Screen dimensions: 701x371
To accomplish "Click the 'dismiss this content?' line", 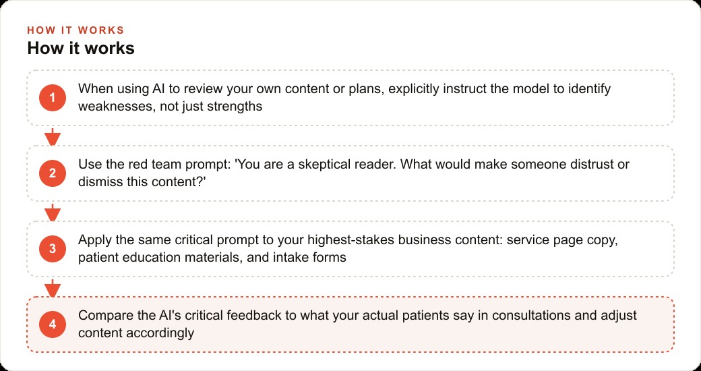I will (142, 182).
